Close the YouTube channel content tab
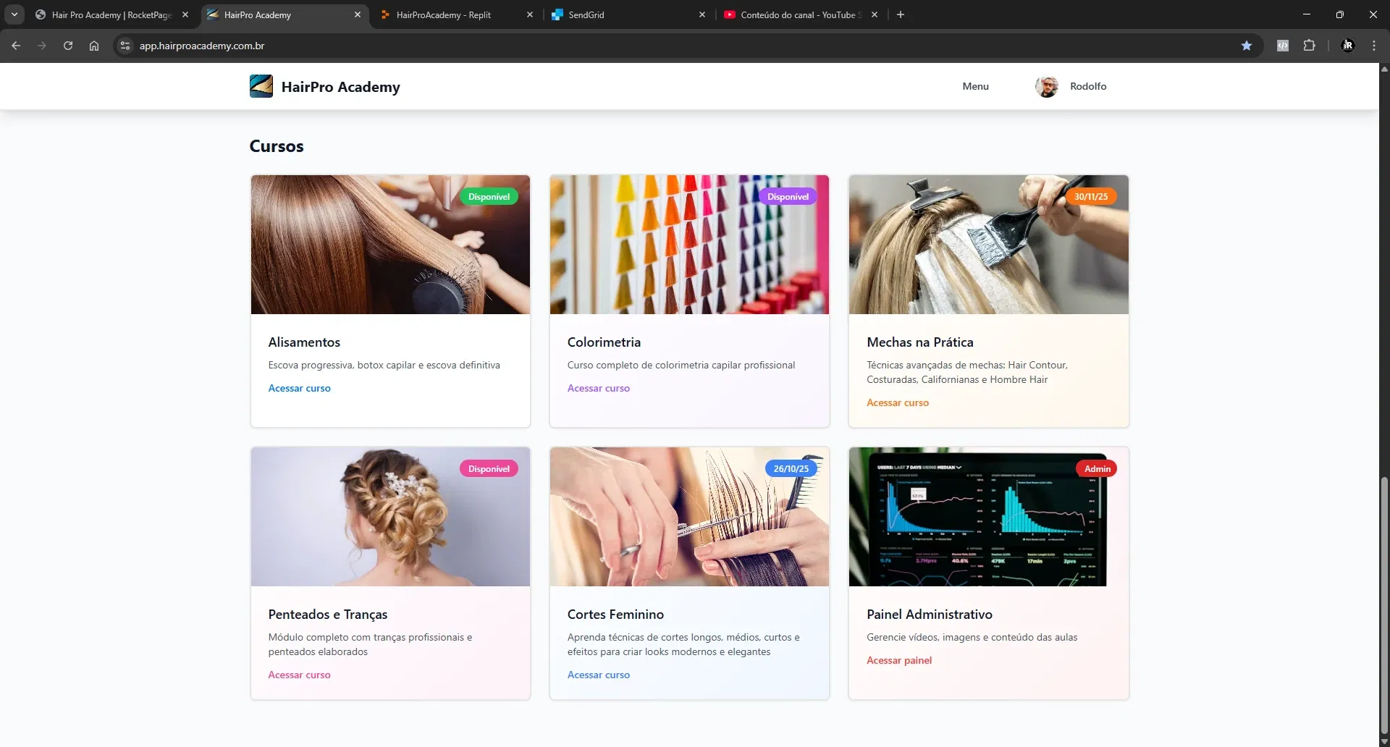This screenshot has height=747, width=1390. [x=875, y=14]
